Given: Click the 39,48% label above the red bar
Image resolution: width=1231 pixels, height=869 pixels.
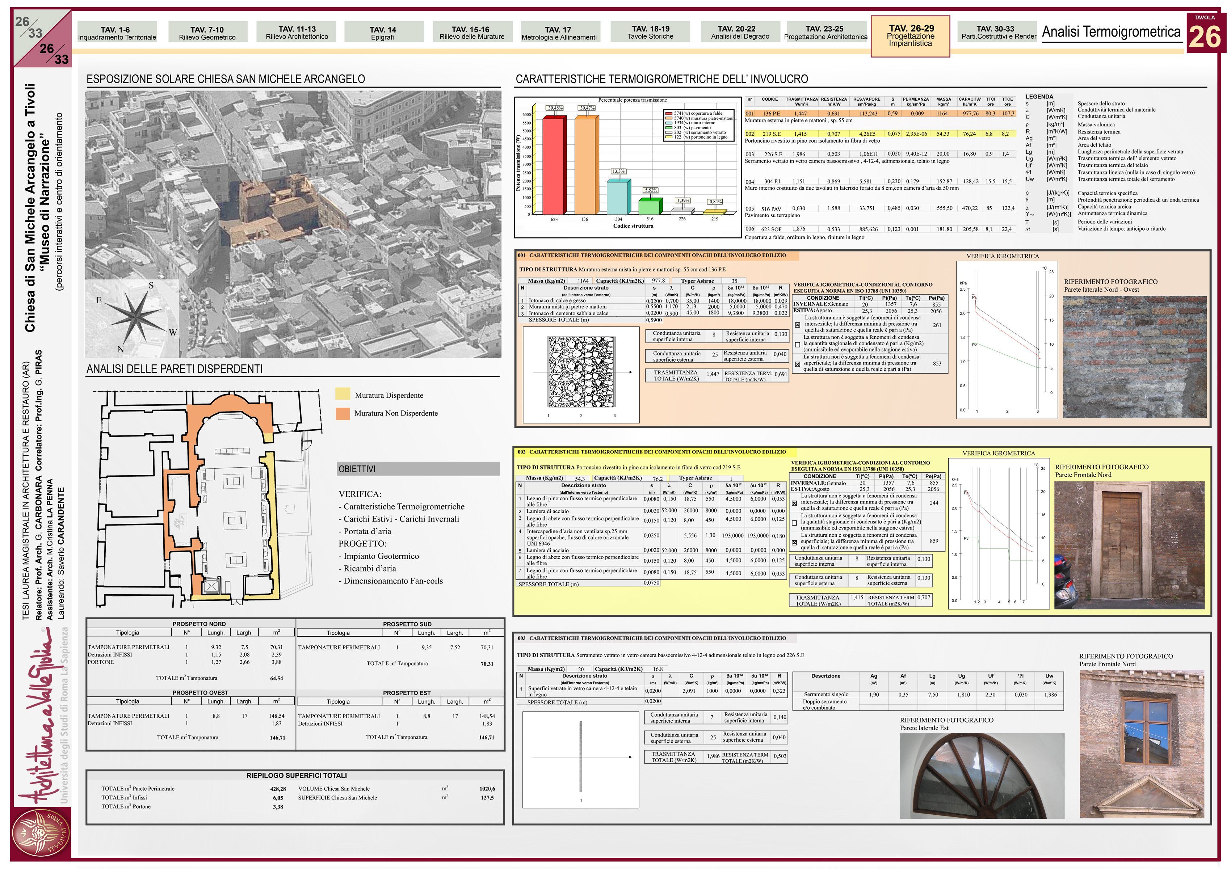Looking at the screenshot, I should tap(555, 108).
